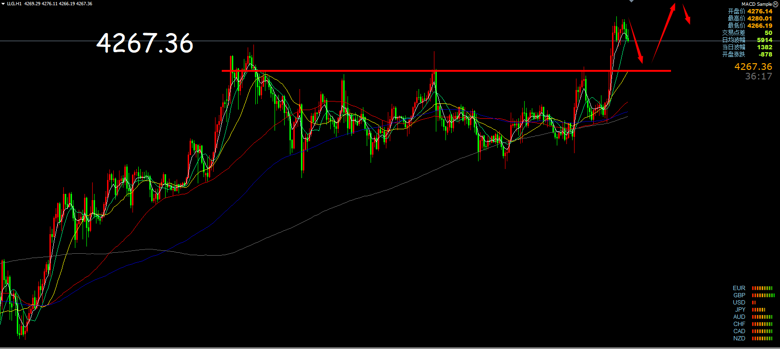Click the large white 4267.36 price label
Screen dimensions: 780x349
tap(145, 43)
